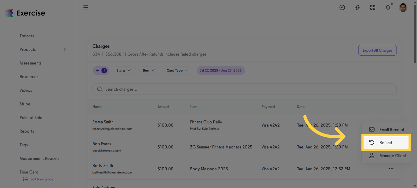The image size is (417, 188).
Task: Open the Item filter dropdown
Action: pyautogui.click(x=149, y=71)
